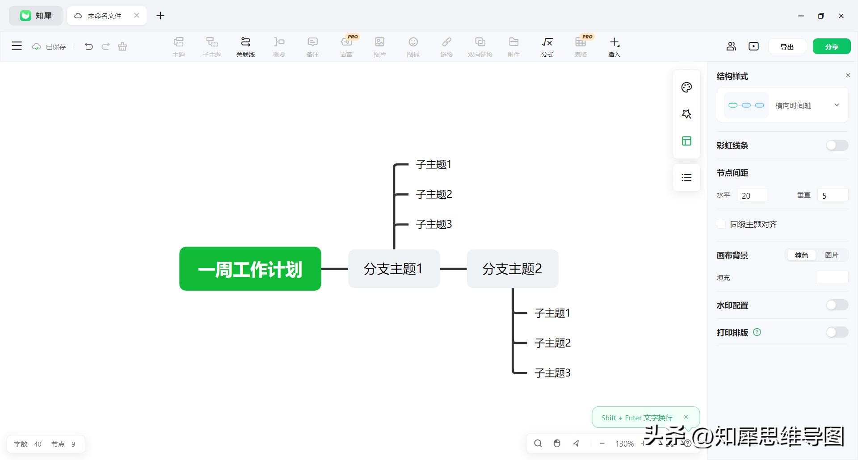The image size is (858, 460).
Task: Open the hamburger main menu
Action: tap(17, 46)
